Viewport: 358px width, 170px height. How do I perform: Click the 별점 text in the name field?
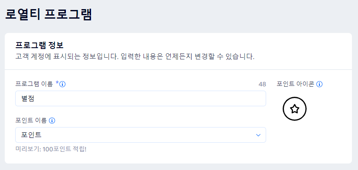coord(28,99)
